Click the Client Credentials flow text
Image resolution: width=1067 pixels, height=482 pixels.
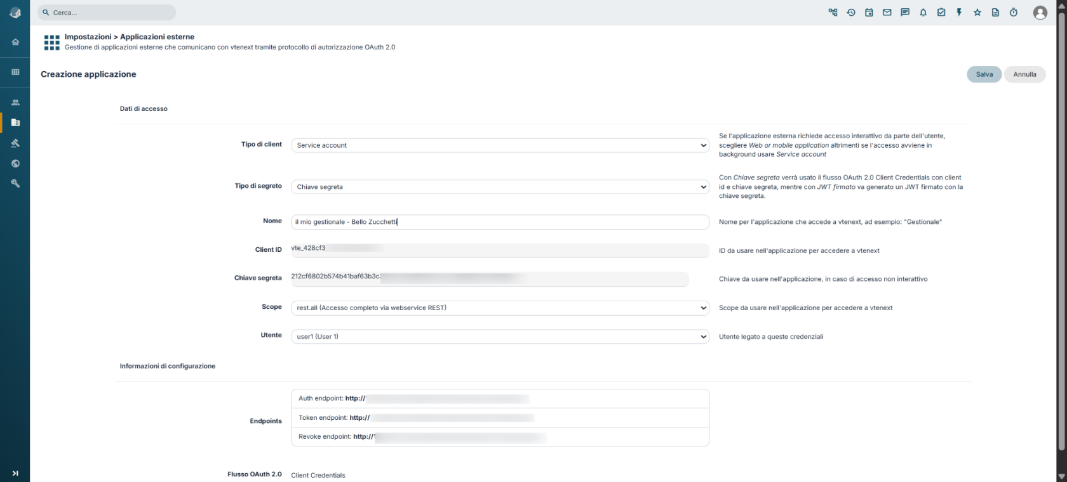pos(318,475)
